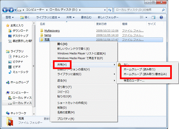Screen dimensions: 179x129
Task: Click the MyRecovery folder icon
Action: (42, 31)
